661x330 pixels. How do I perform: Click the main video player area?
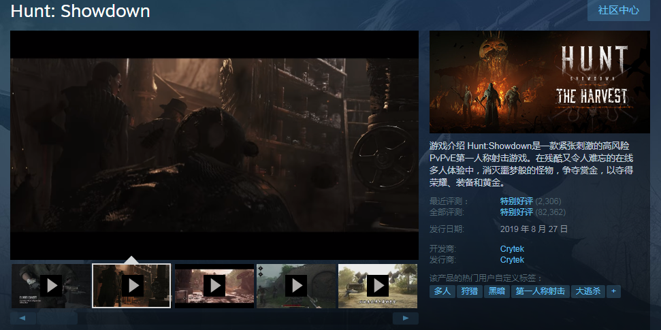214,145
